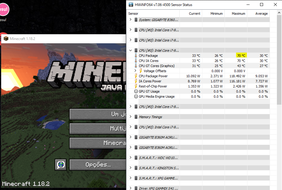The height and width of the screenshot is (190, 282).
Task: Click the chip icon beside Memory Timings
Action: click(136, 117)
